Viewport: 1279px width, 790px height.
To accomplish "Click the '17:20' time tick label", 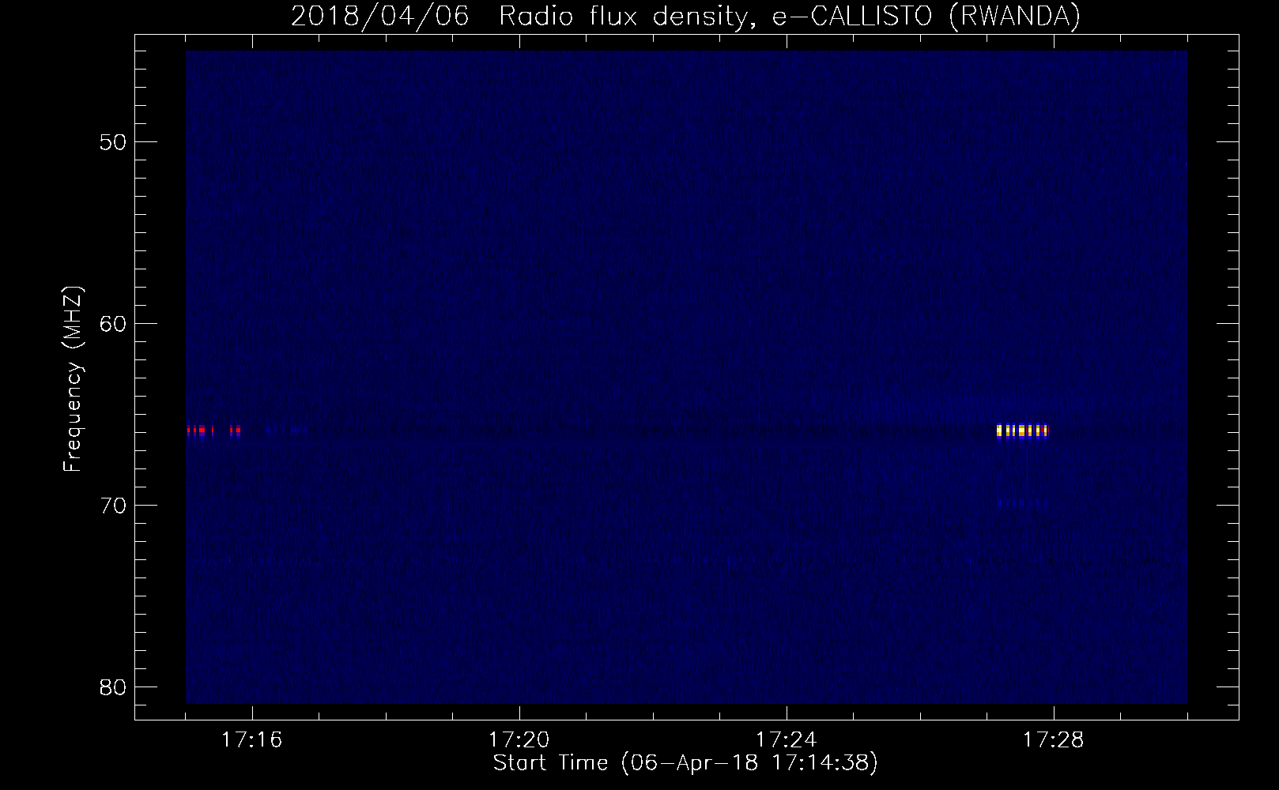I will click(x=519, y=739).
